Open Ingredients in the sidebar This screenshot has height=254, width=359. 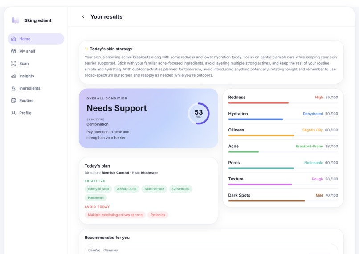(x=36, y=88)
